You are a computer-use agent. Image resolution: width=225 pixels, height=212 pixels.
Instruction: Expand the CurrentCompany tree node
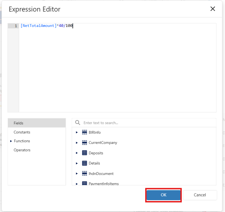77,143
